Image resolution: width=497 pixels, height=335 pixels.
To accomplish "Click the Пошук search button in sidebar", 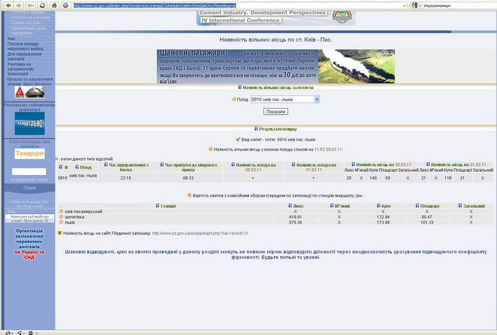I will pyautogui.click(x=29, y=187).
